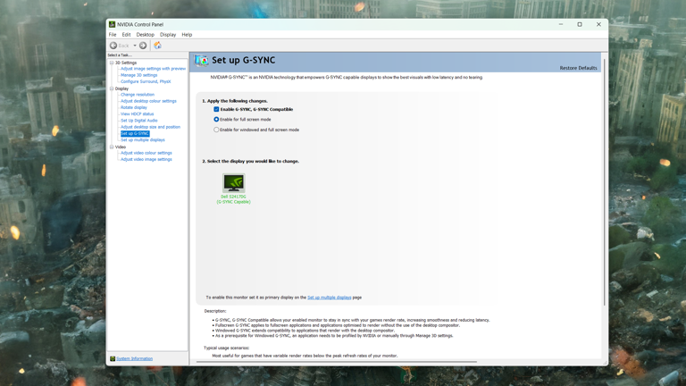The height and width of the screenshot is (386, 686).
Task: Open Adjust video colour settings
Action: 146,153
